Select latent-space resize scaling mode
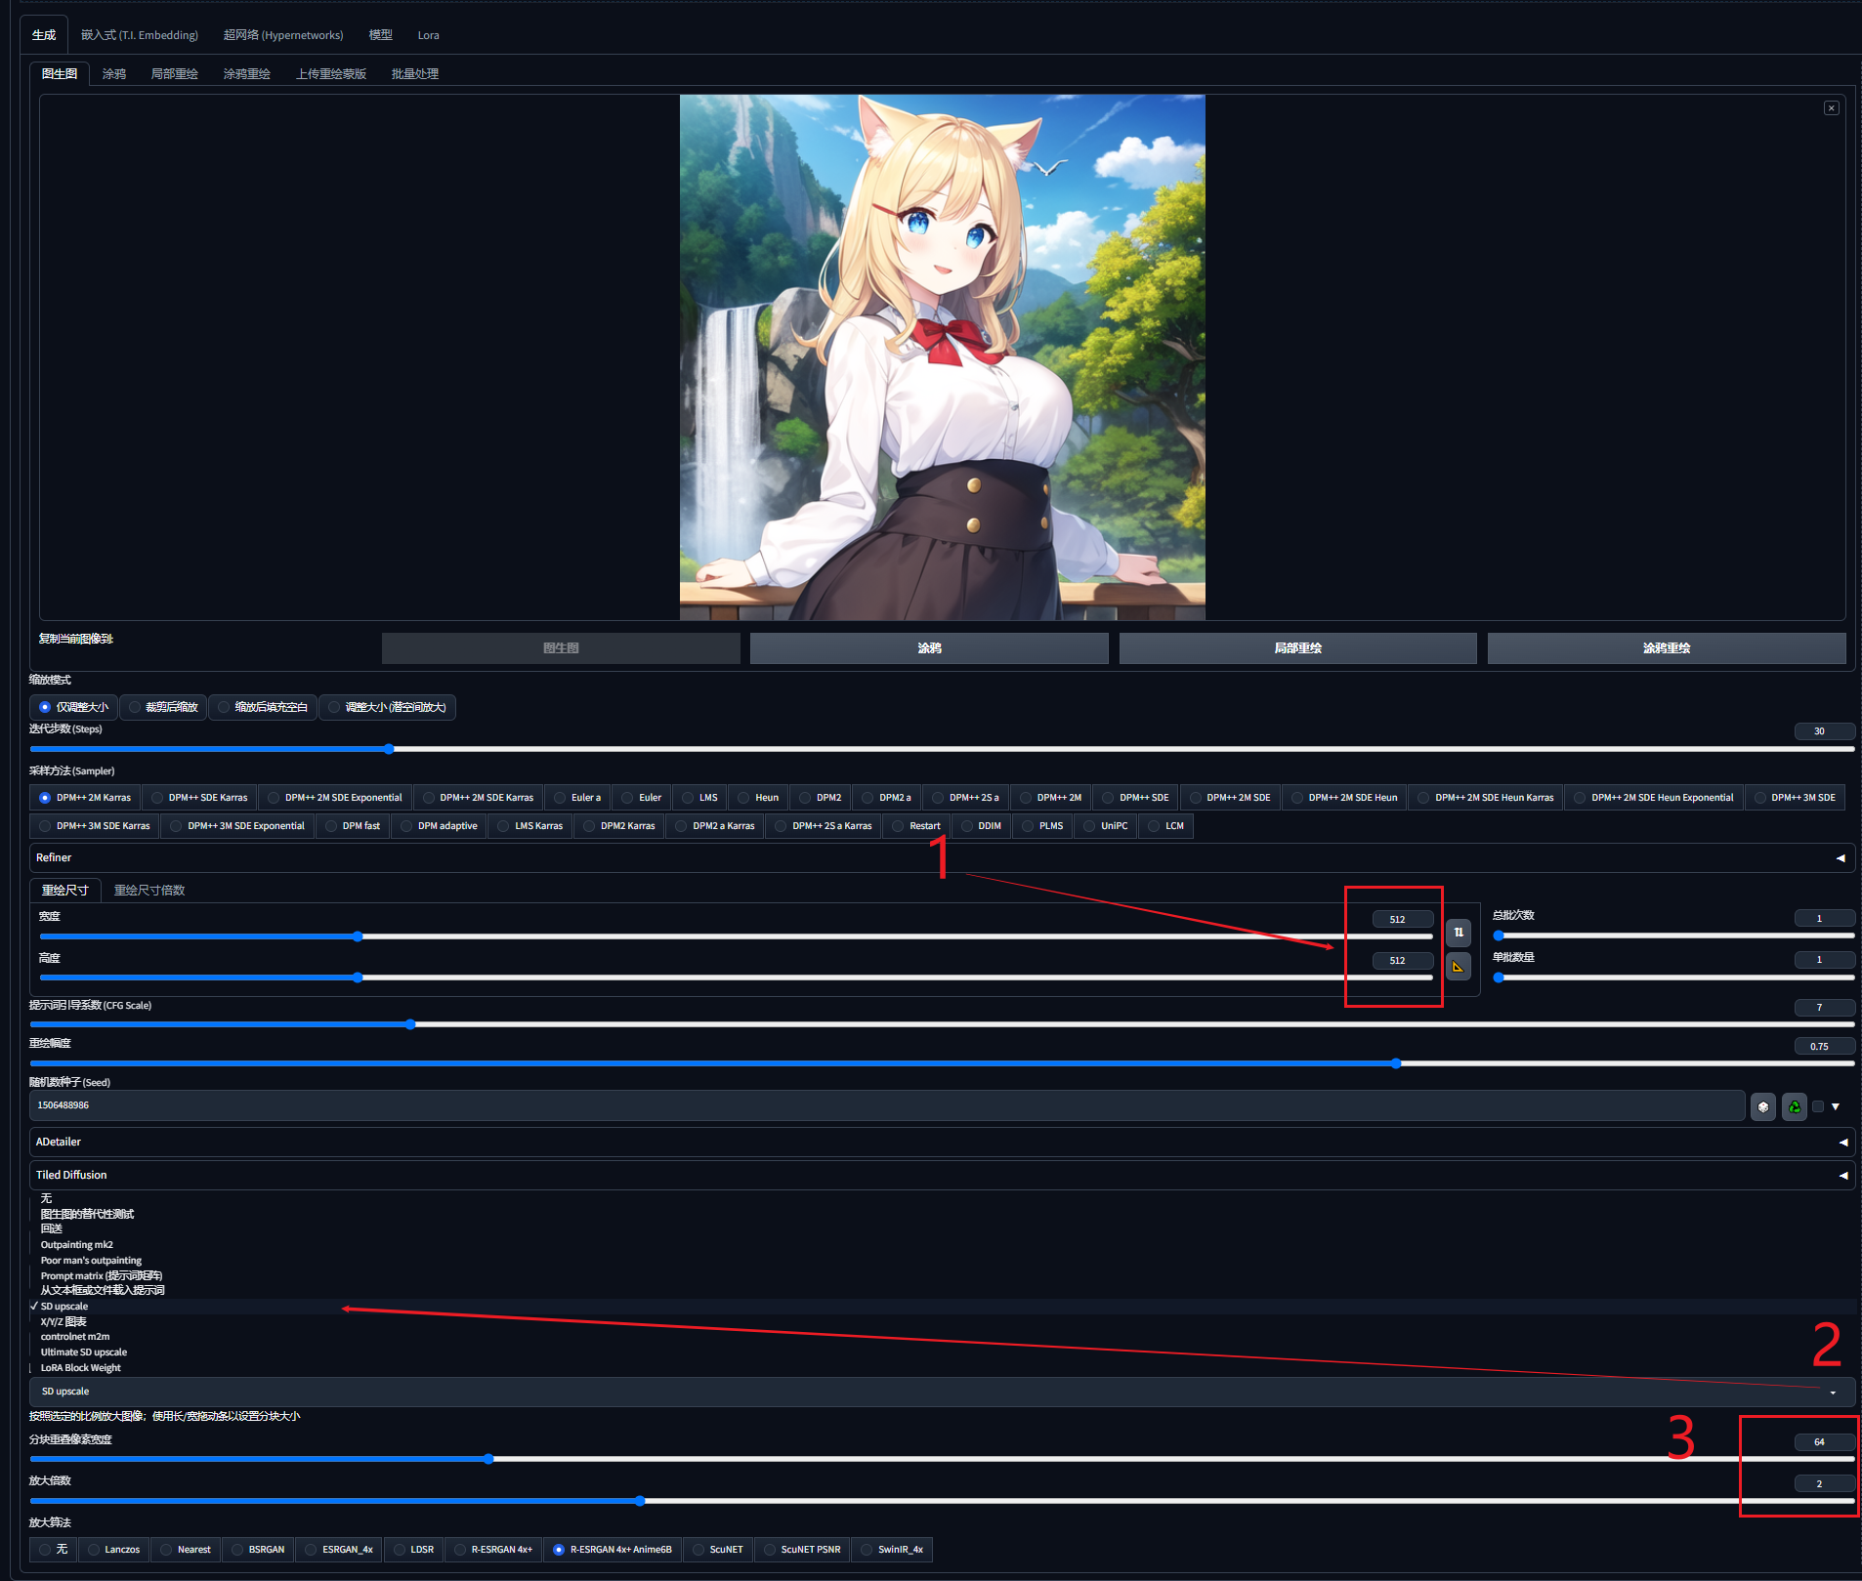 tap(387, 707)
